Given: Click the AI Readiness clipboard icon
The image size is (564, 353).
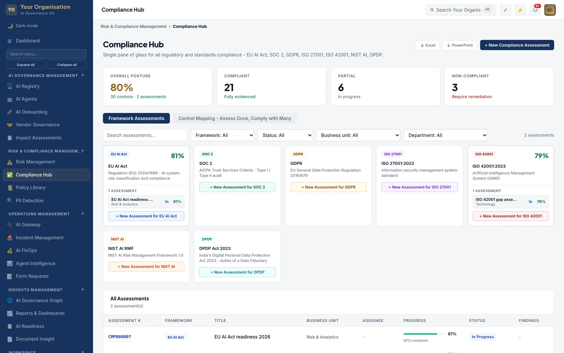Looking at the screenshot, I should pyautogui.click(x=10, y=327).
